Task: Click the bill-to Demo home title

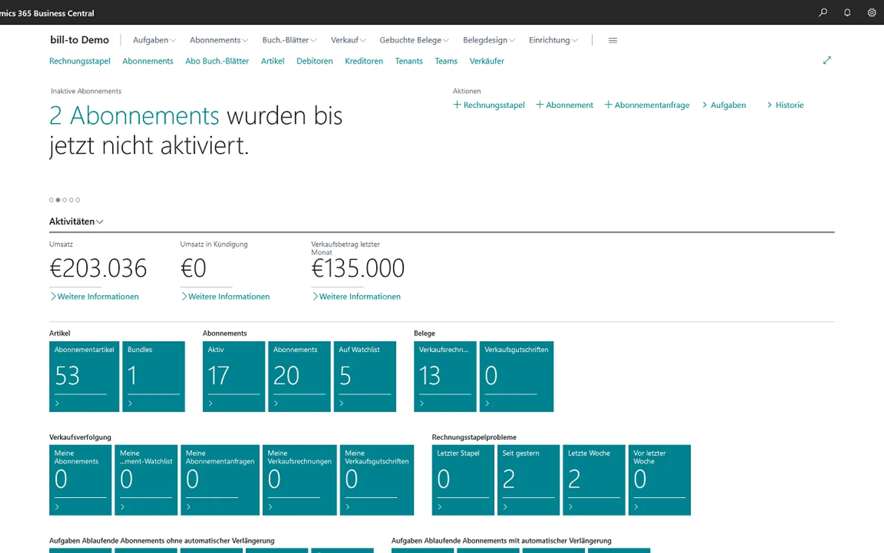Action: (x=80, y=40)
